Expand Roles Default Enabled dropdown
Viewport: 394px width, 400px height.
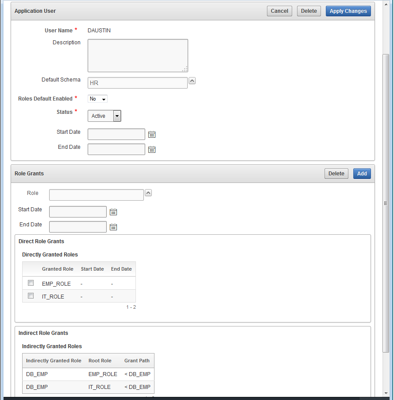pos(98,99)
